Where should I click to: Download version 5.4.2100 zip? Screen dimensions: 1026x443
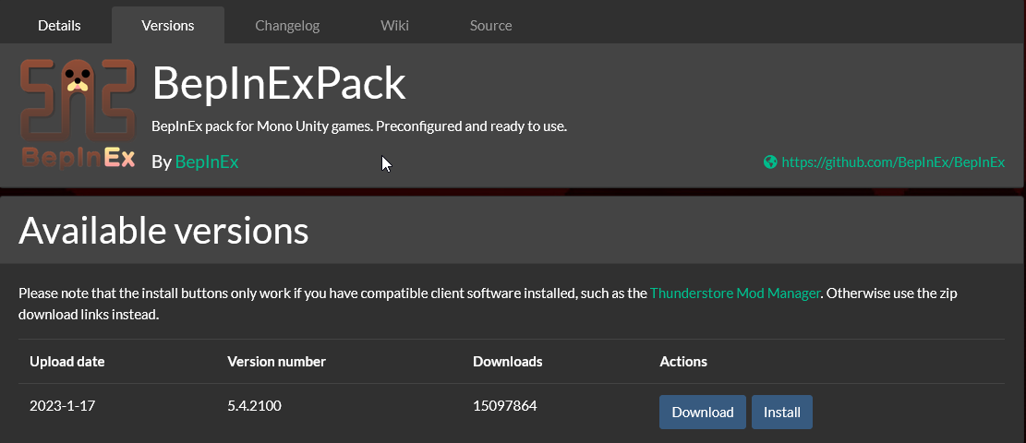click(702, 412)
